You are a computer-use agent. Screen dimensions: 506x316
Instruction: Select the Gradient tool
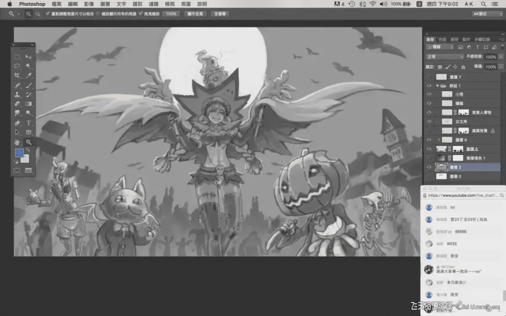pyautogui.click(x=29, y=104)
